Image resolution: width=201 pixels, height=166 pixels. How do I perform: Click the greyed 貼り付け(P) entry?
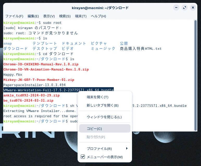point(105,137)
